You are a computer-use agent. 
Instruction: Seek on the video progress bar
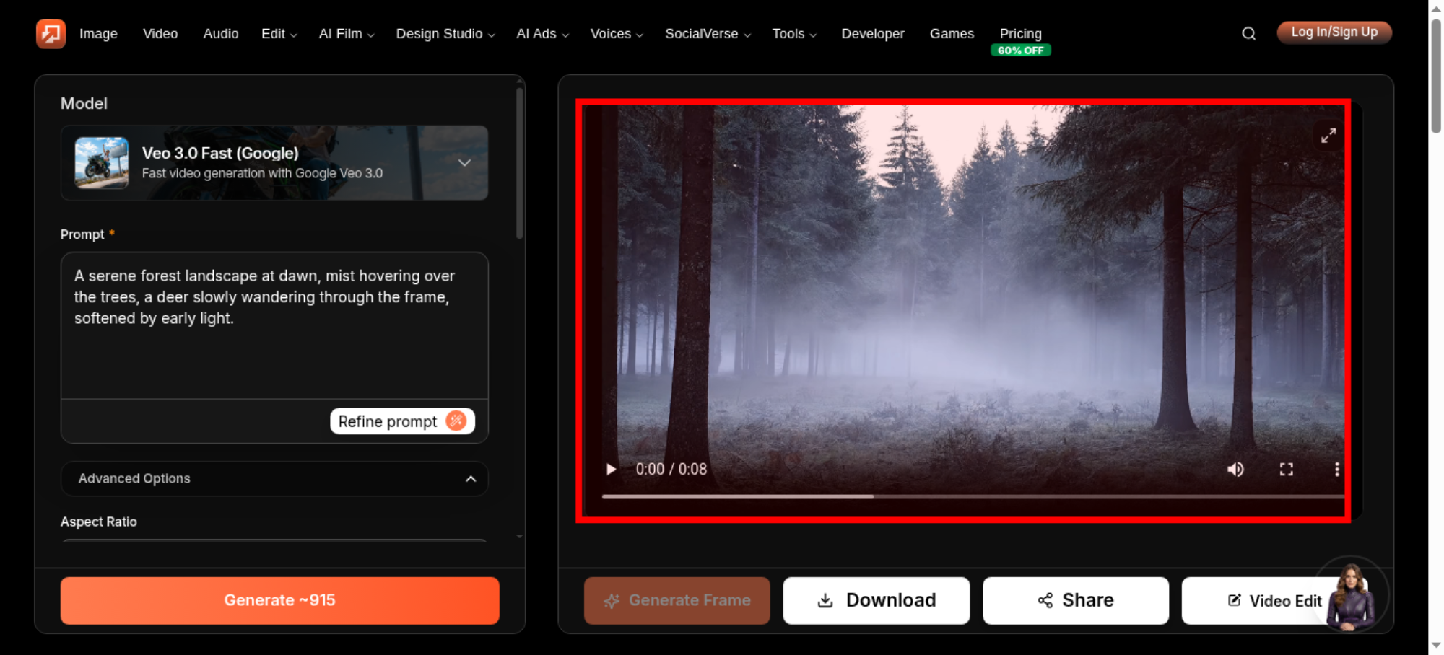click(x=973, y=496)
